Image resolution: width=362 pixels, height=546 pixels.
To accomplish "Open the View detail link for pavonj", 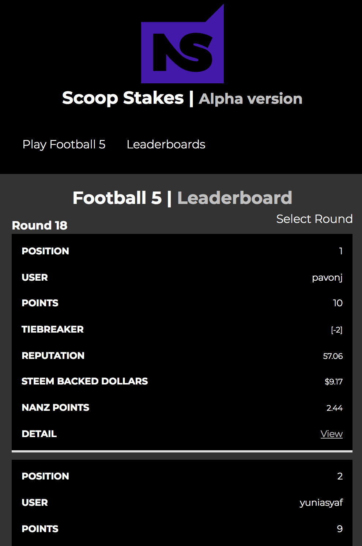I will [x=332, y=434].
